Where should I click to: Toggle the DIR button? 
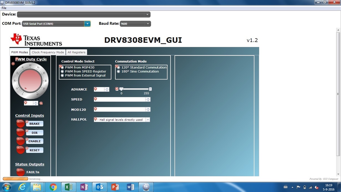click(x=35, y=133)
